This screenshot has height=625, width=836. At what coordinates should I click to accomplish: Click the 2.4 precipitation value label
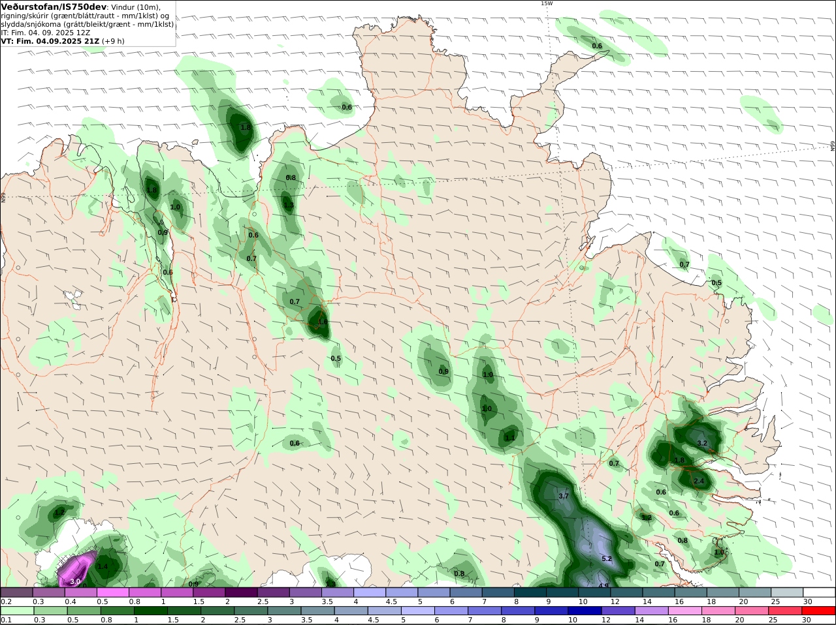(x=699, y=481)
